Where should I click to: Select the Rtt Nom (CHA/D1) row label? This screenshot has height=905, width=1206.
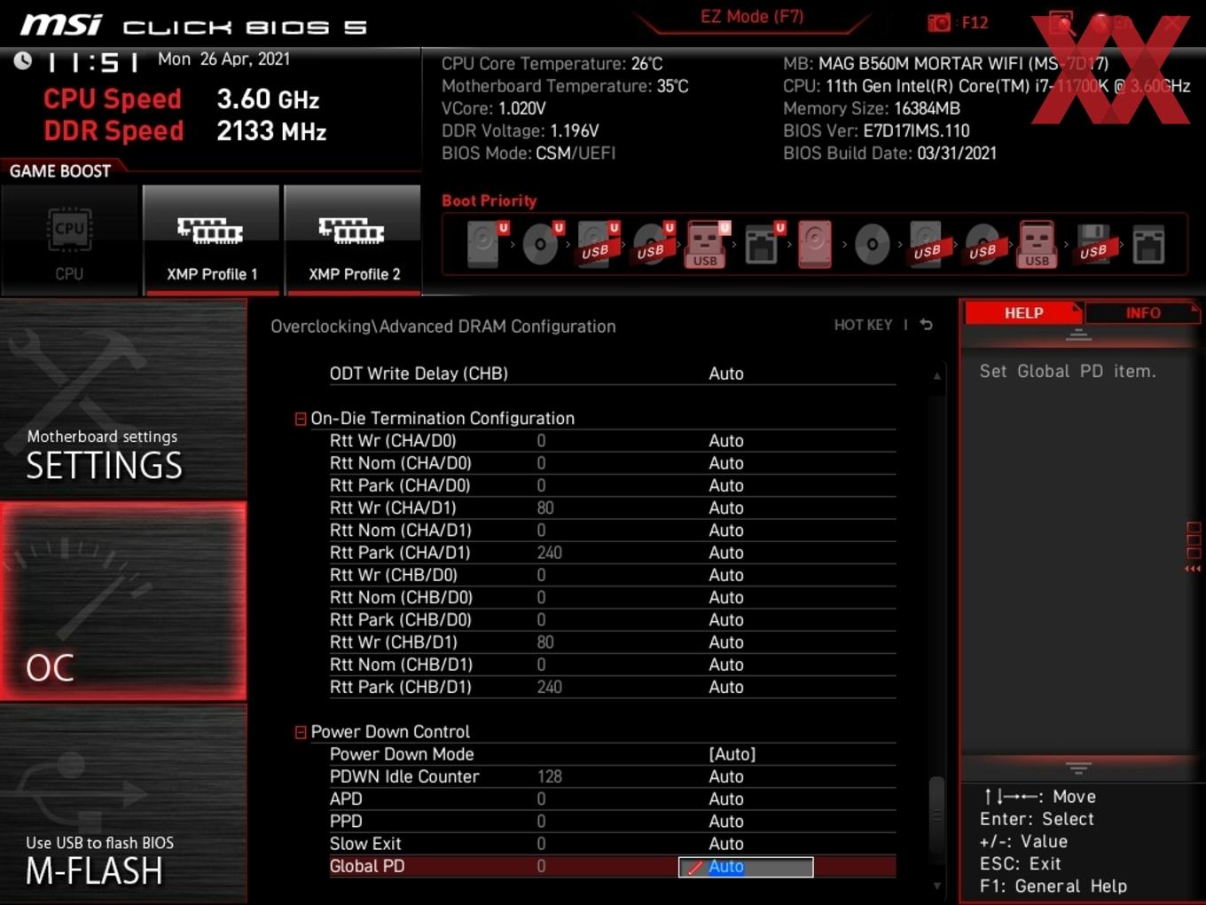(x=401, y=530)
